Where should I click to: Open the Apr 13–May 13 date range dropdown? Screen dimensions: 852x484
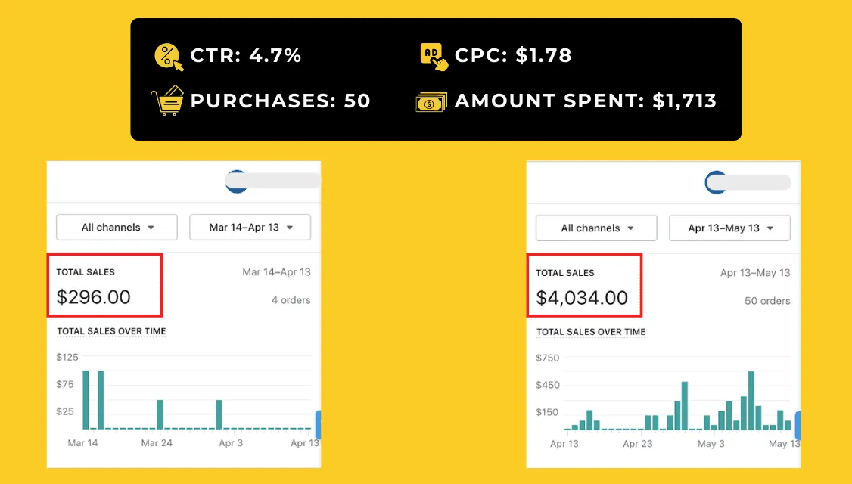(x=729, y=228)
